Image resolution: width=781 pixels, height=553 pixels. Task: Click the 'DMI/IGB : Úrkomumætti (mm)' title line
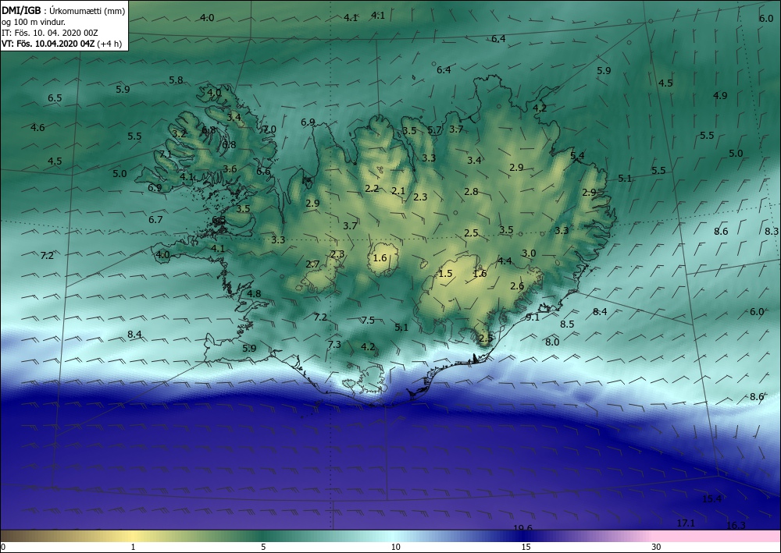tap(63, 10)
